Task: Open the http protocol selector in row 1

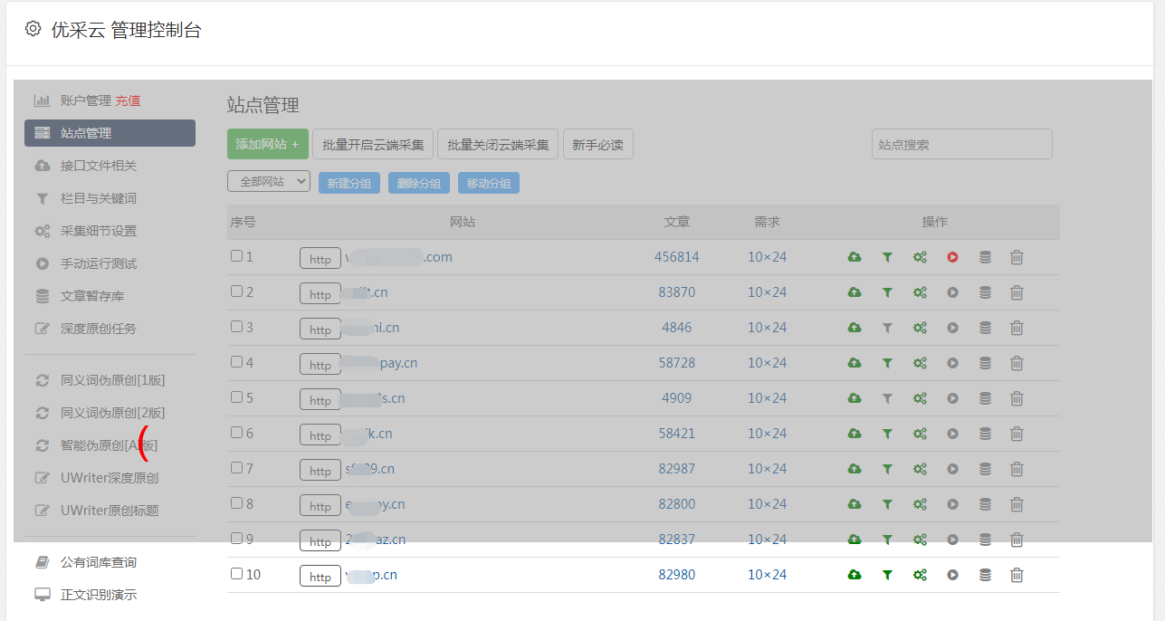Action: pos(320,259)
